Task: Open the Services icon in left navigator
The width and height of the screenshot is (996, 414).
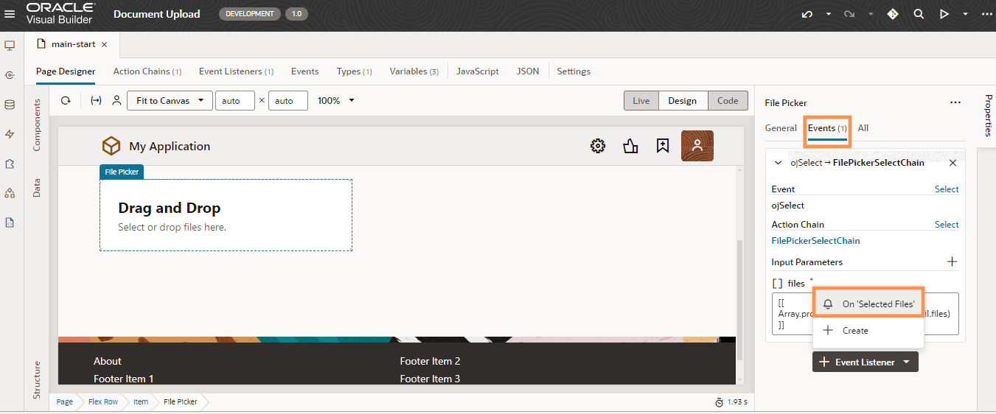Action: coord(10,75)
